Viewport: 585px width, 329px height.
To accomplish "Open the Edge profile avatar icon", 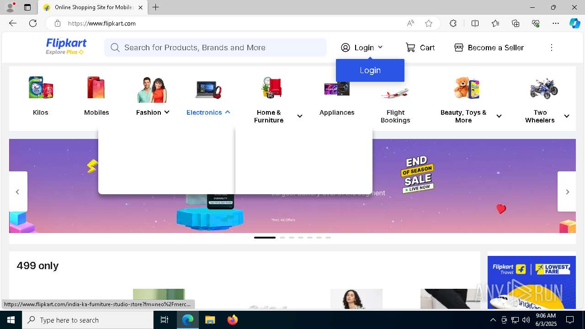I will tap(10, 7).
